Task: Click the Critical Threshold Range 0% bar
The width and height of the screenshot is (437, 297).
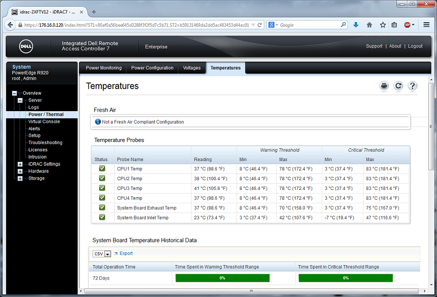Action: [x=345, y=278]
